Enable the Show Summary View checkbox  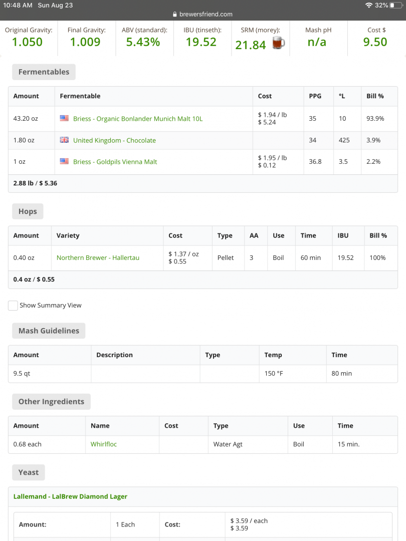[13, 306]
